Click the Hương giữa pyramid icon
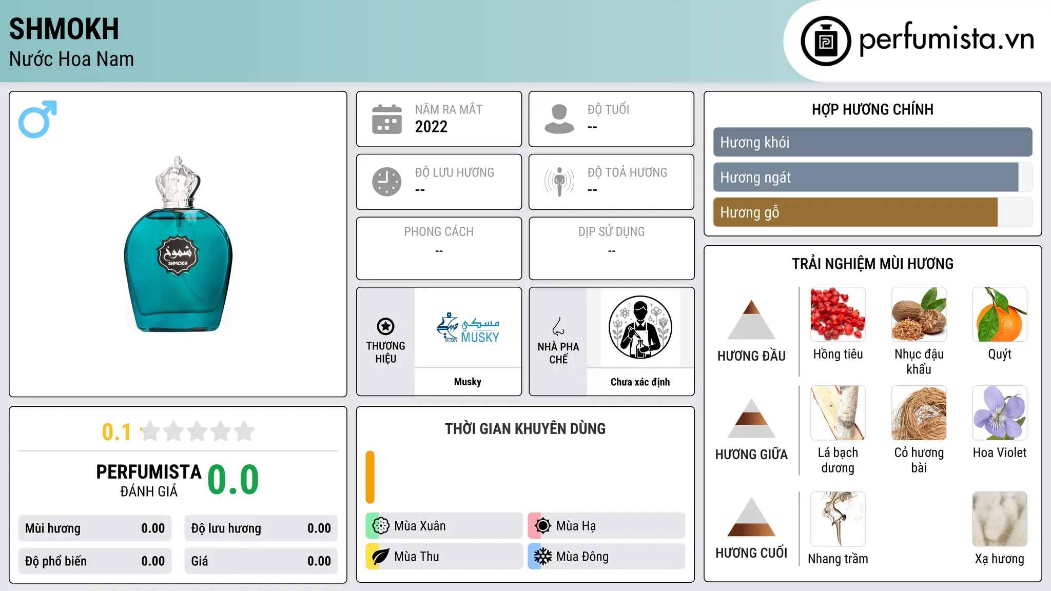 click(x=751, y=418)
